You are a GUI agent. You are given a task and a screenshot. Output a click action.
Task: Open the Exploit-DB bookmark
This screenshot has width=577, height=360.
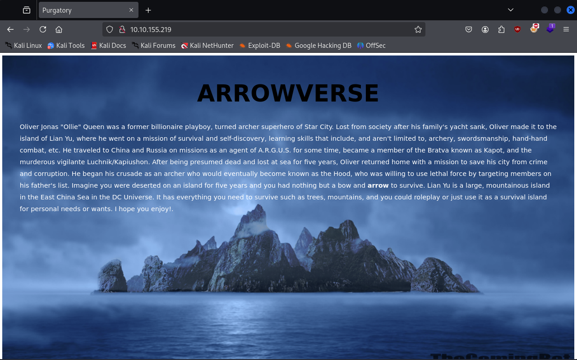click(x=260, y=45)
